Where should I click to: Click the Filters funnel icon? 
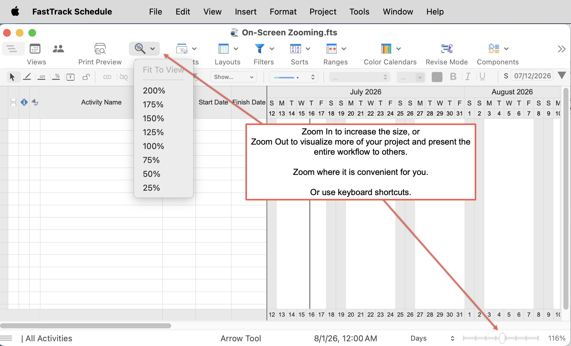click(259, 49)
